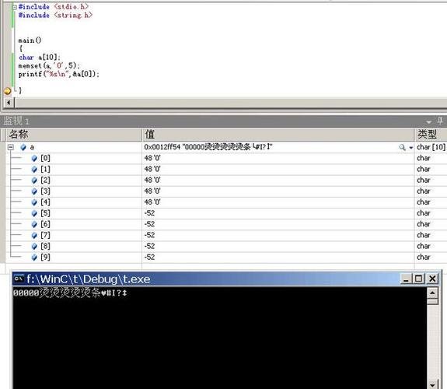Click the editor horizontal scroll left arrow
447x389 pixels.
click(9, 102)
